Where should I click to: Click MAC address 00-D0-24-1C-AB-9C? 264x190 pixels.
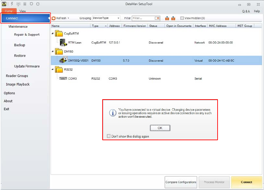point(221,61)
